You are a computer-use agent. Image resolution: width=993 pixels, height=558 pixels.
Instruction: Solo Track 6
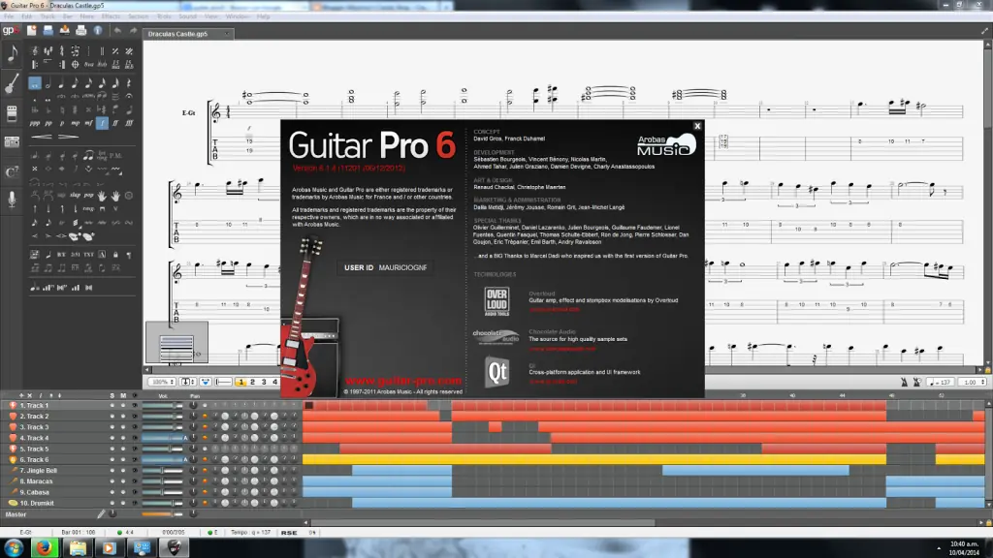point(112,460)
